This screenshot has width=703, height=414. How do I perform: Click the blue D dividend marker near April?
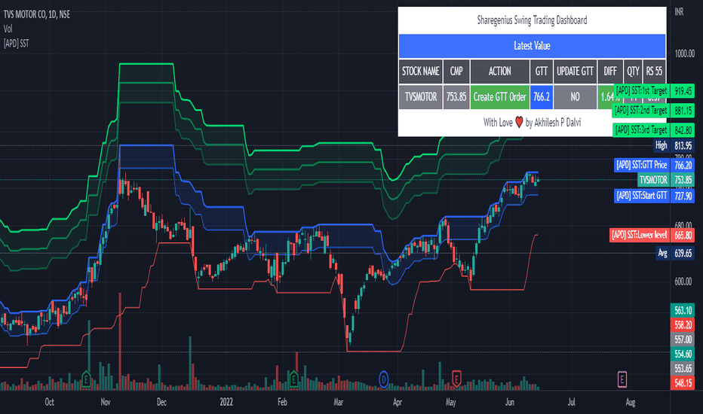point(383,379)
